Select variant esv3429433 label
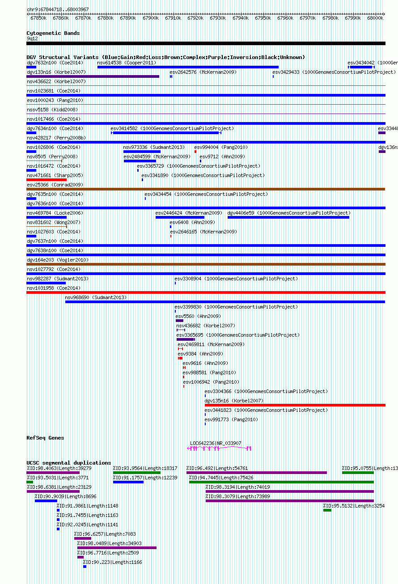The image size is (398, 584). click(334, 72)
